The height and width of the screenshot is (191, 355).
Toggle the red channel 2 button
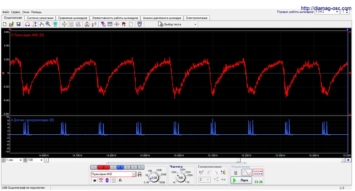pyautogui.click(x=104, y=167)
